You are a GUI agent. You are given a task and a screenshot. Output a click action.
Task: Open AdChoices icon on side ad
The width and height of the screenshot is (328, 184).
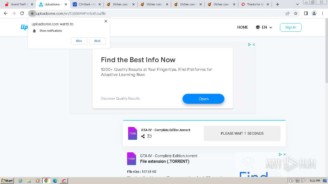click(280, 154)
